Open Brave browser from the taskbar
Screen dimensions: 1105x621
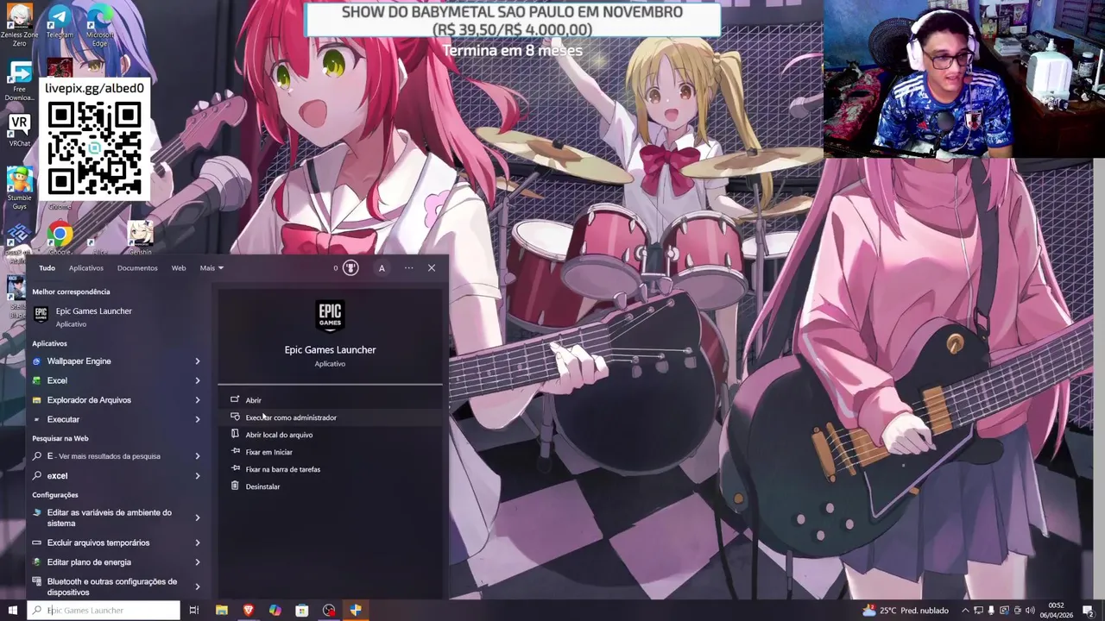coord(249,610)
